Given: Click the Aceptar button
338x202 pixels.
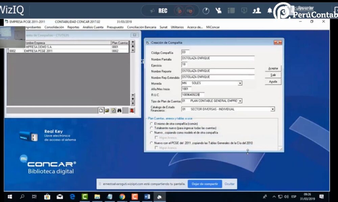Looking at the screenshot, I should click(273, 68).
